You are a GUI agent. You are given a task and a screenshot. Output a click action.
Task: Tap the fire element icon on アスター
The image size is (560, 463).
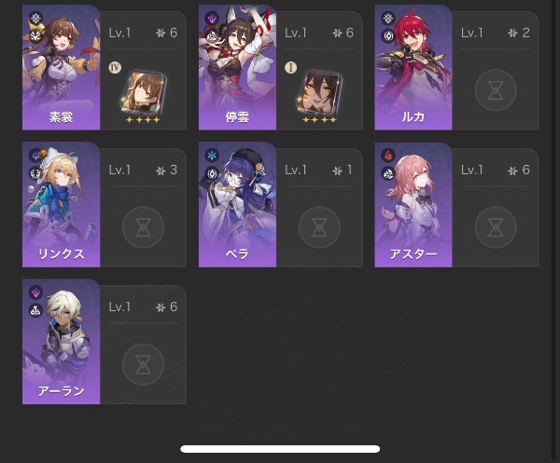388,155
